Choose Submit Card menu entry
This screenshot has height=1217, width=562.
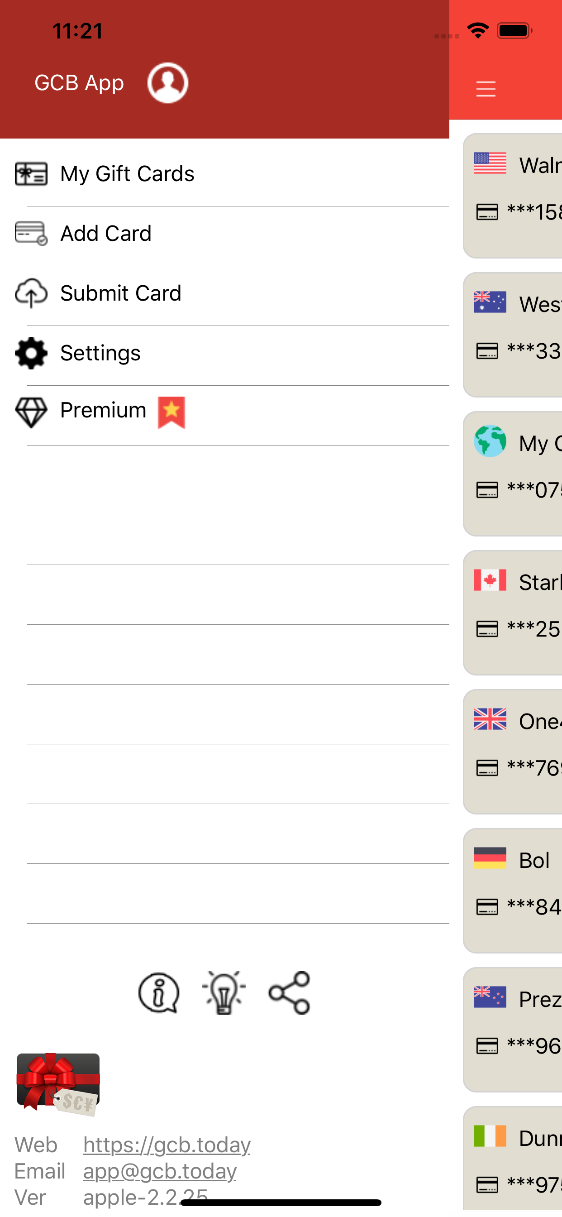tap(225, 293)
